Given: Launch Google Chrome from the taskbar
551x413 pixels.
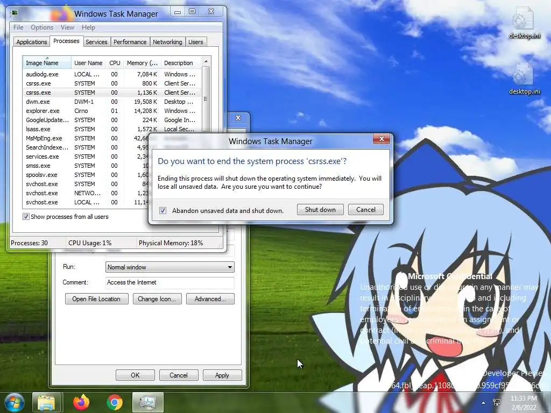Looking at the screenshot, I should [115, 402].
